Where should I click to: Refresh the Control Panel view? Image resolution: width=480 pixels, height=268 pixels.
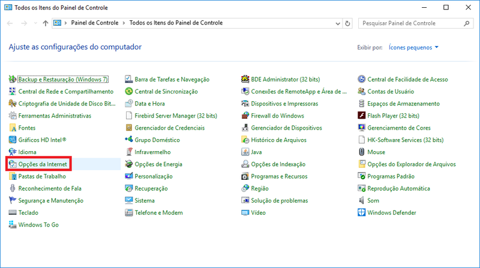348,23
